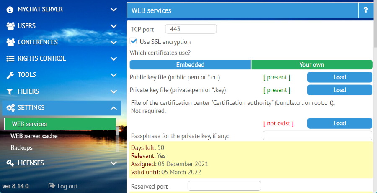The height and width of the screenshot is (193, 377).
Task: Open the Backups settings page
Action: tap(21, 147)
